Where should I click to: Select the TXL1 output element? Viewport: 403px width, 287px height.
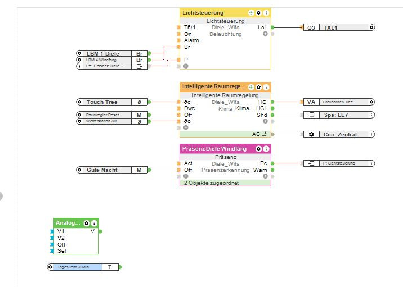tap(339, 28)
